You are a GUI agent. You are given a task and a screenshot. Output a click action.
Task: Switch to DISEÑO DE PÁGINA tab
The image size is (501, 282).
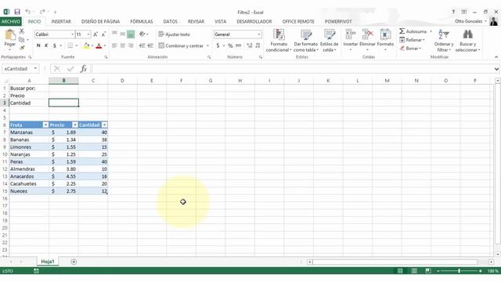(100, 21)
